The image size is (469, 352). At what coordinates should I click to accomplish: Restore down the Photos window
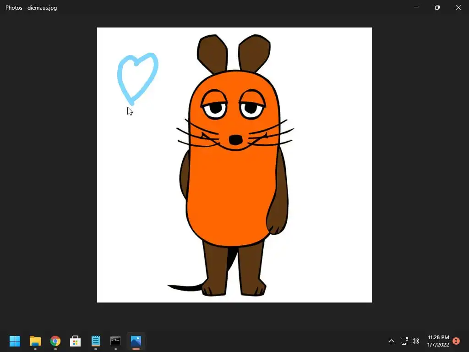[437, 7]
